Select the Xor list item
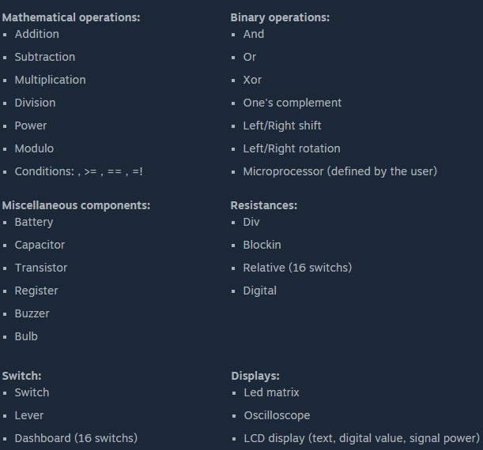This screenshot has height=450, width=483. pos(252,80)
